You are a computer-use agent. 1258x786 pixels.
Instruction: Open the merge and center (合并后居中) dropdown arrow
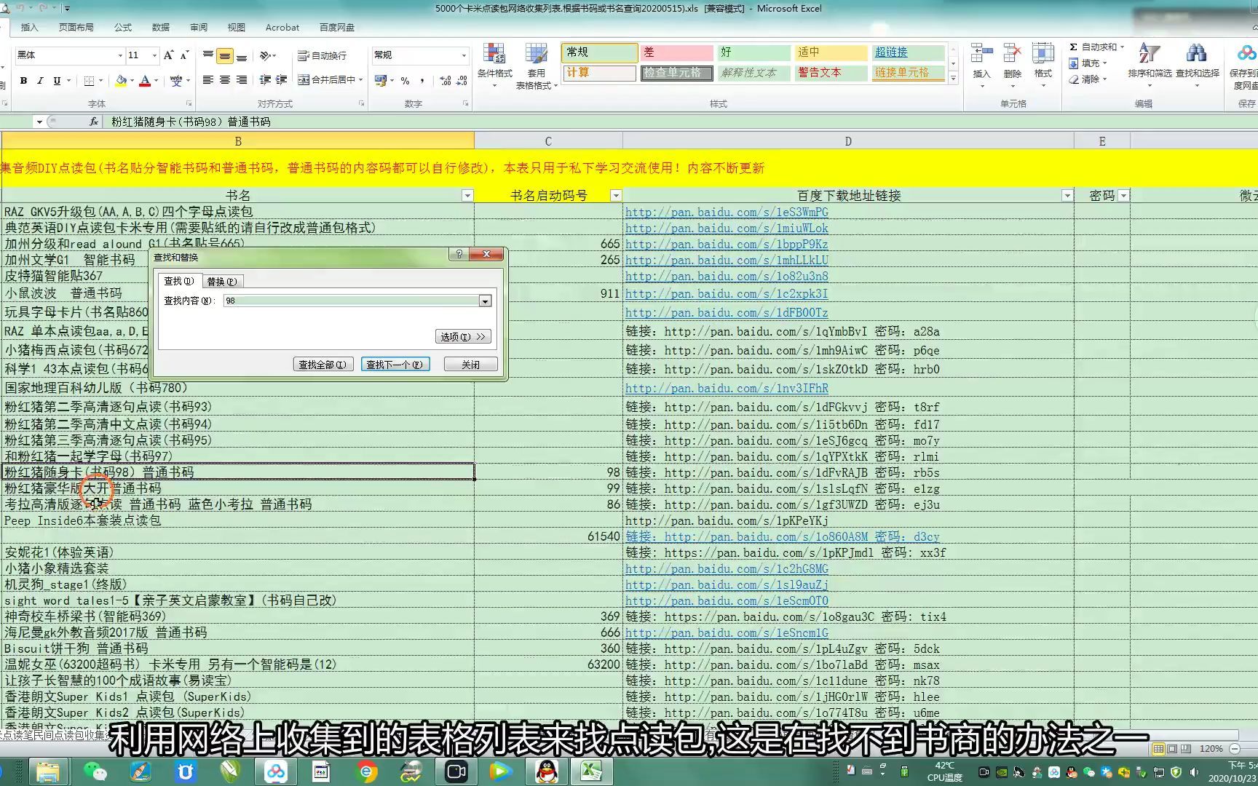click(360, 80)
